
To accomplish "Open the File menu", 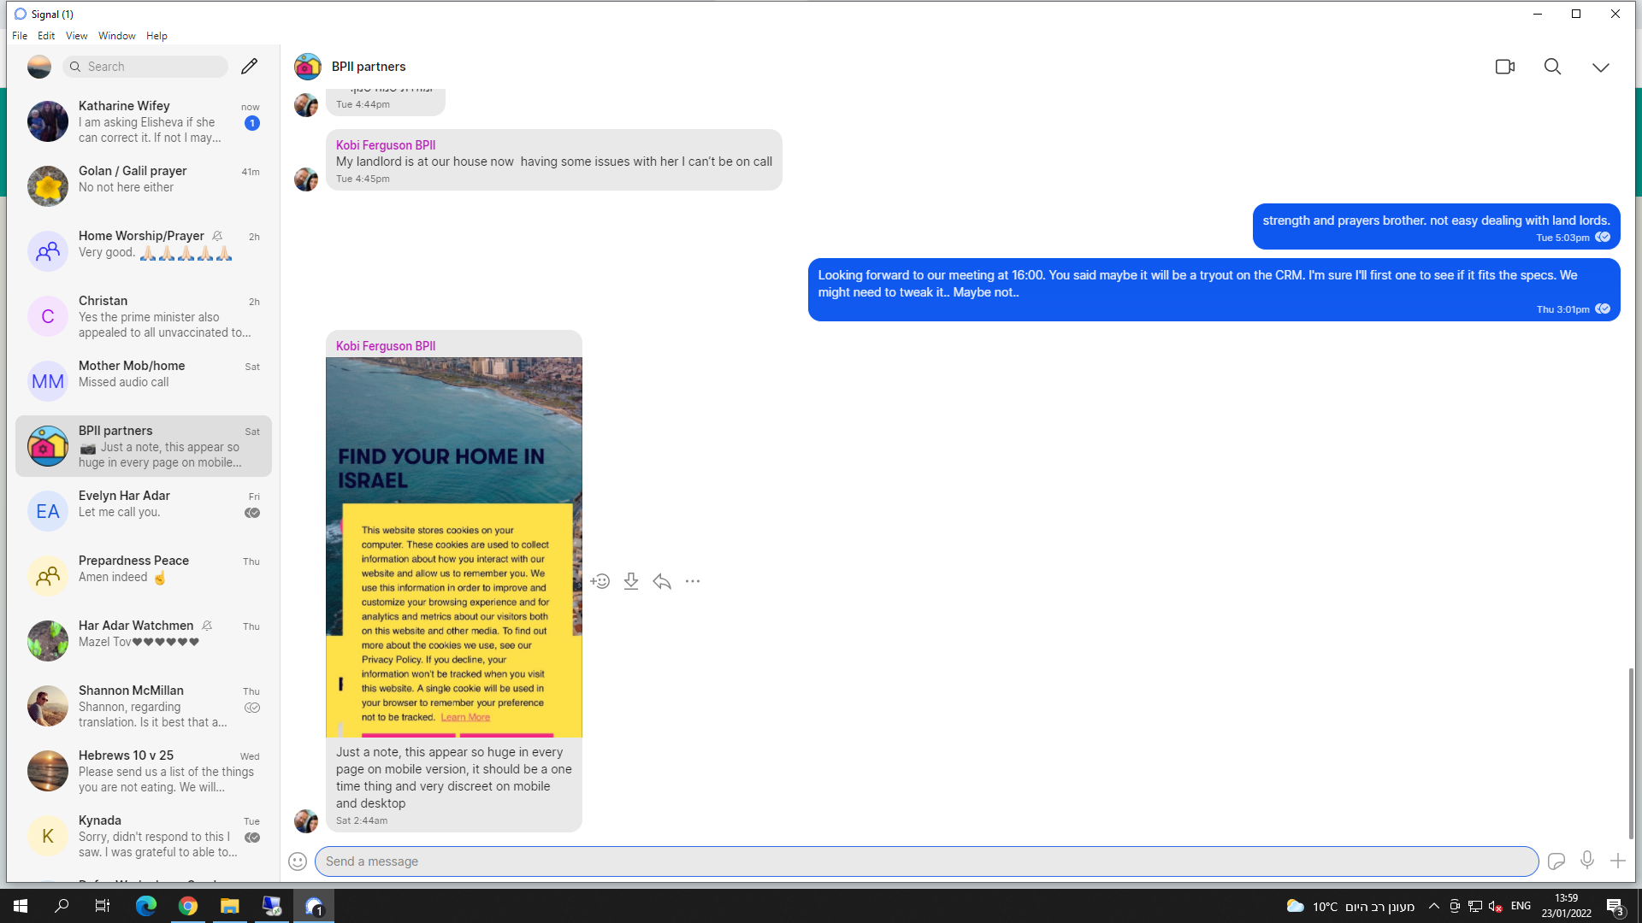I will point(20,36).
